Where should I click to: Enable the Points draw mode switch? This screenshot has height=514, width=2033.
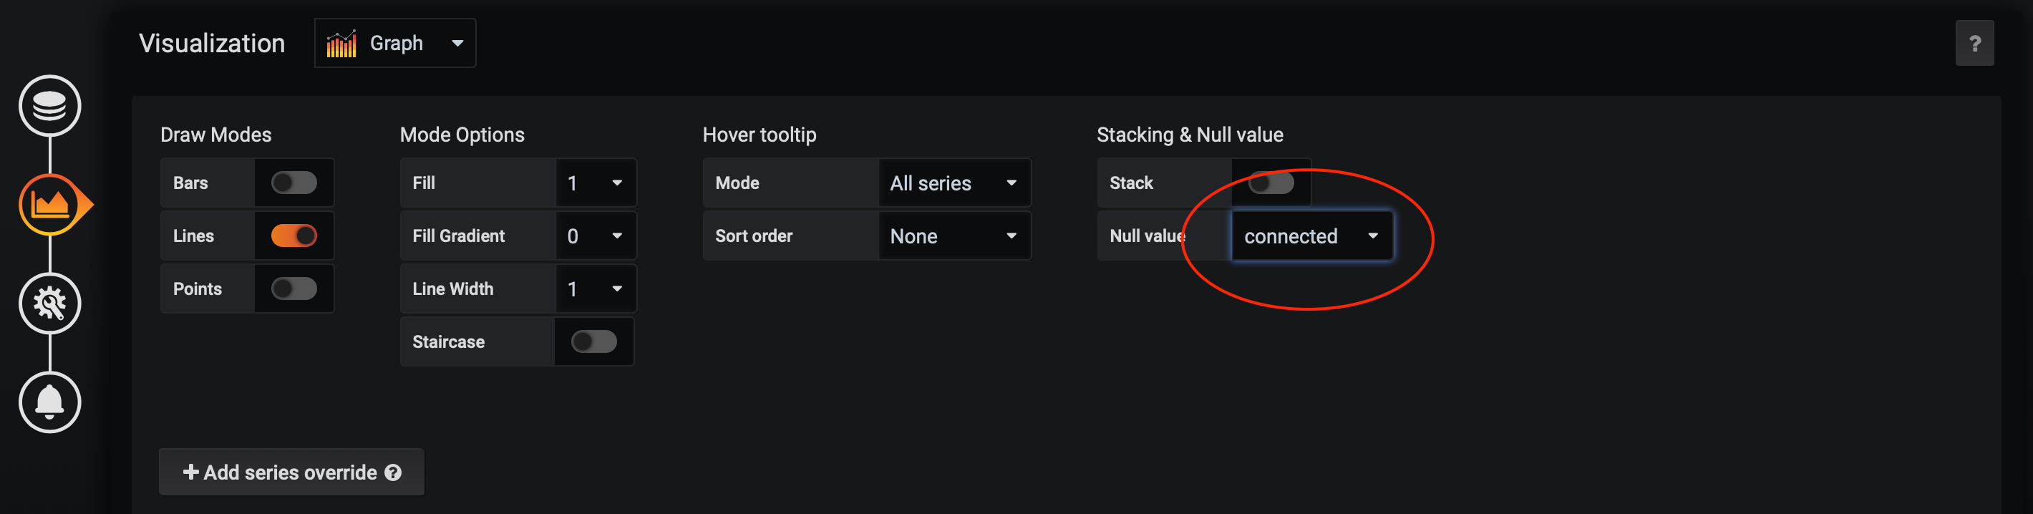click(293, 289)
